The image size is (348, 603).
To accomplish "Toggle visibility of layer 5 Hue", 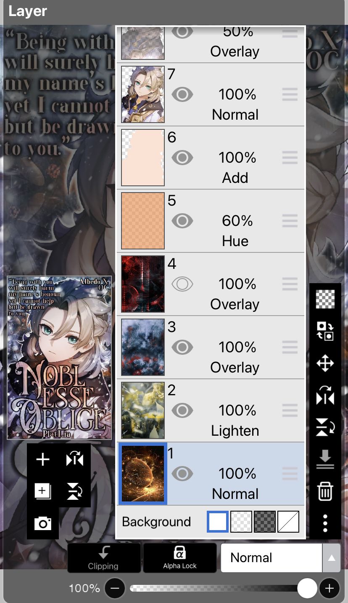I will tap(182, 221).
